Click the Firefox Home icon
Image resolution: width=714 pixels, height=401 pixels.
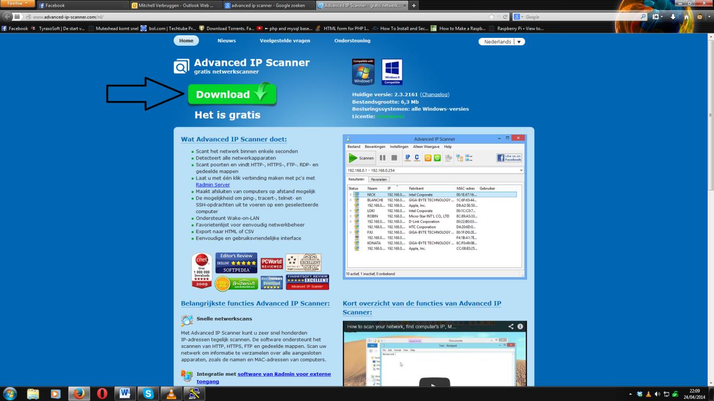click(x=687, y=17)
